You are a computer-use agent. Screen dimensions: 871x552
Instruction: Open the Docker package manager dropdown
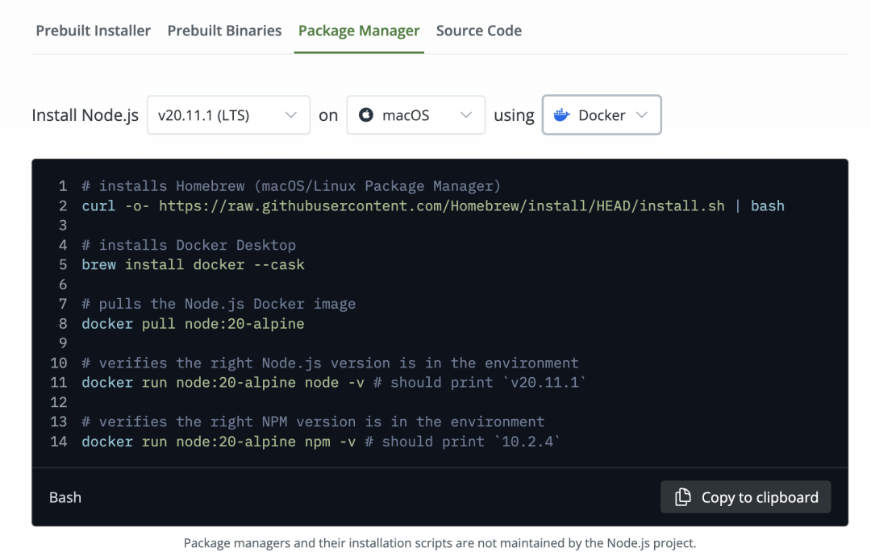click(602, 115)
